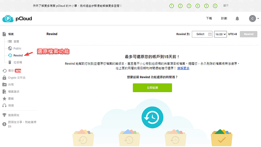The width and height of the screenshot is (261, 147).
Task: Open 垃圾桶 label in sidebar
Action: coord(18,62)
